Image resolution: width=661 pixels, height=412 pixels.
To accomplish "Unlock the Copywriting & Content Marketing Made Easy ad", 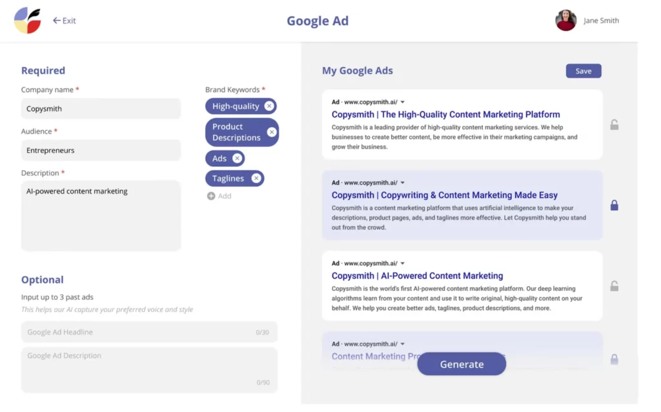I will click(615, 205).
